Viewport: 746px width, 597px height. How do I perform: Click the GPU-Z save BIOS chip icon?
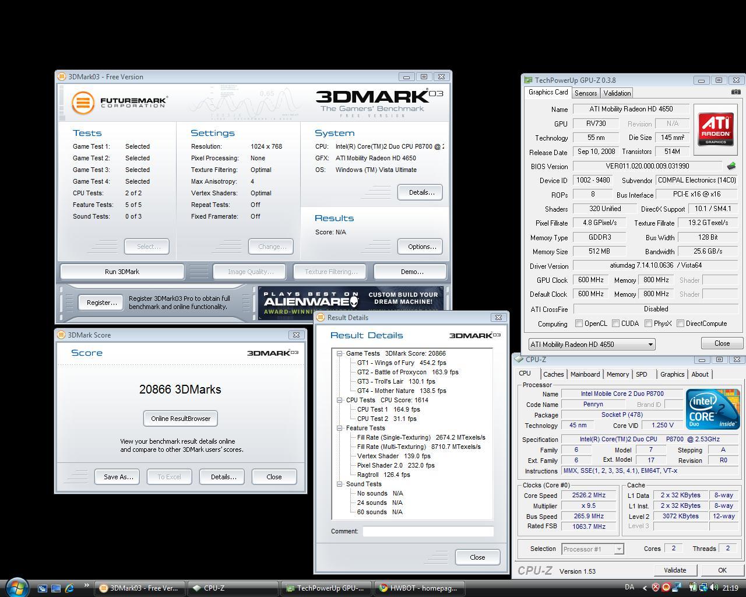[731, 166]
